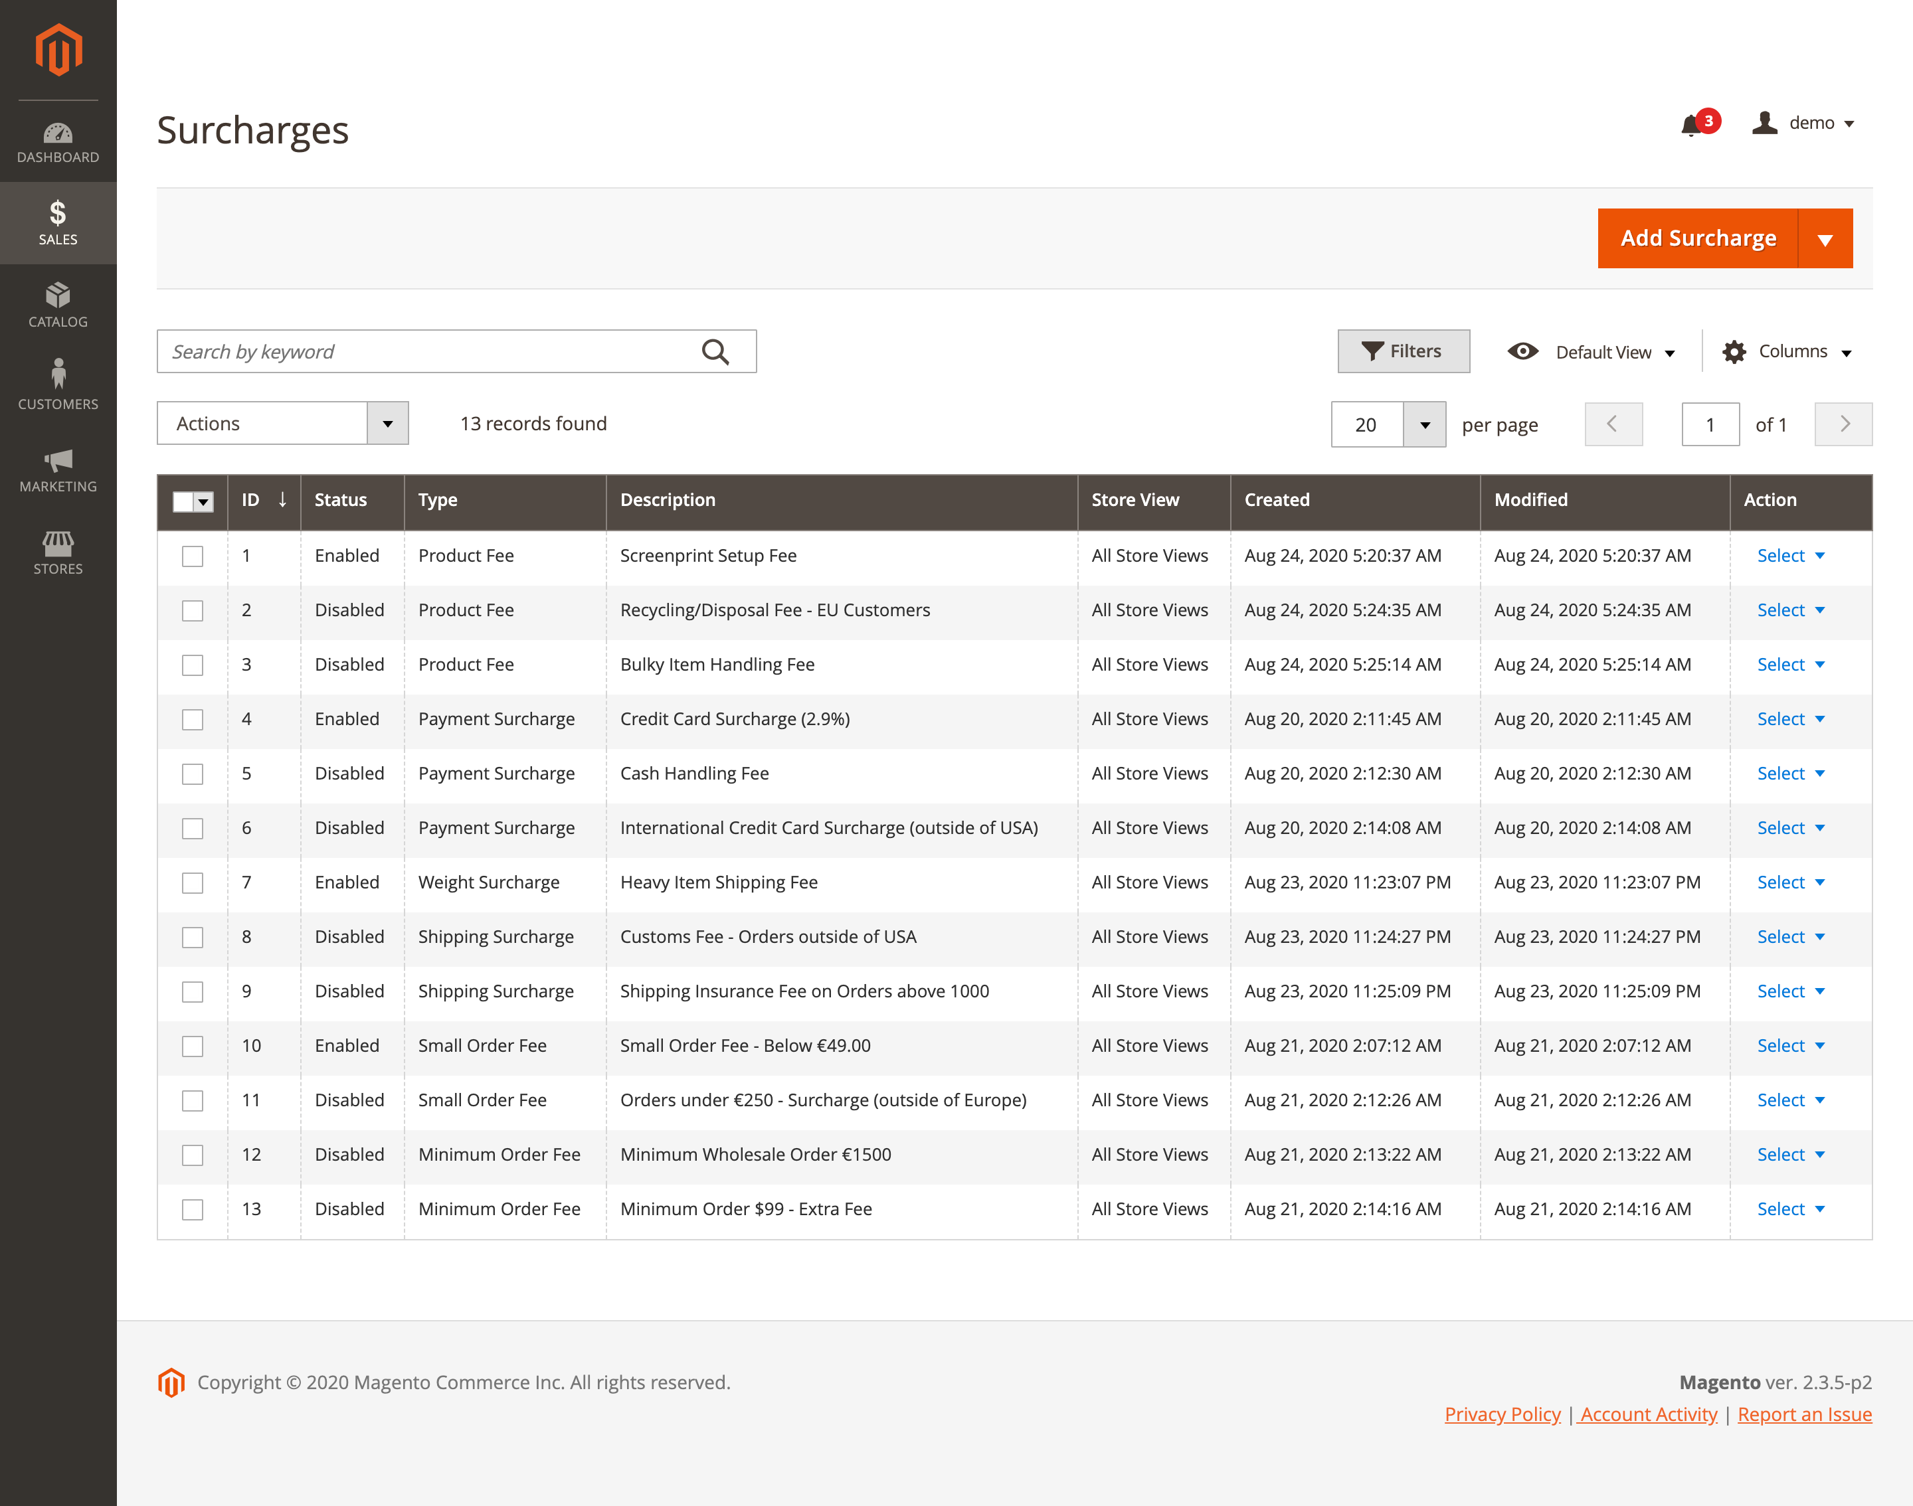Toggle the select-all header checkbox
Screen dimensions: 1913x1506
tap(183, 502)
